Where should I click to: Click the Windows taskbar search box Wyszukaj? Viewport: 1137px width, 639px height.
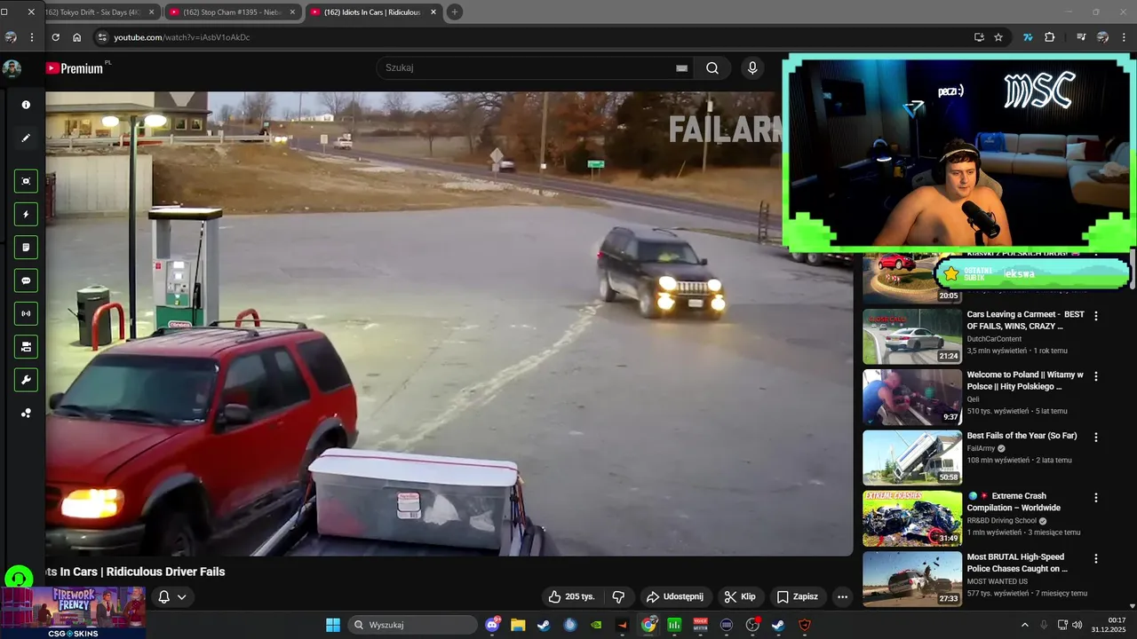click(x=411, y=625)
